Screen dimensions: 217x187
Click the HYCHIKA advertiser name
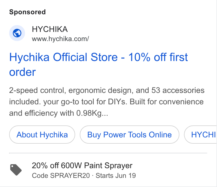coord(50,29)
